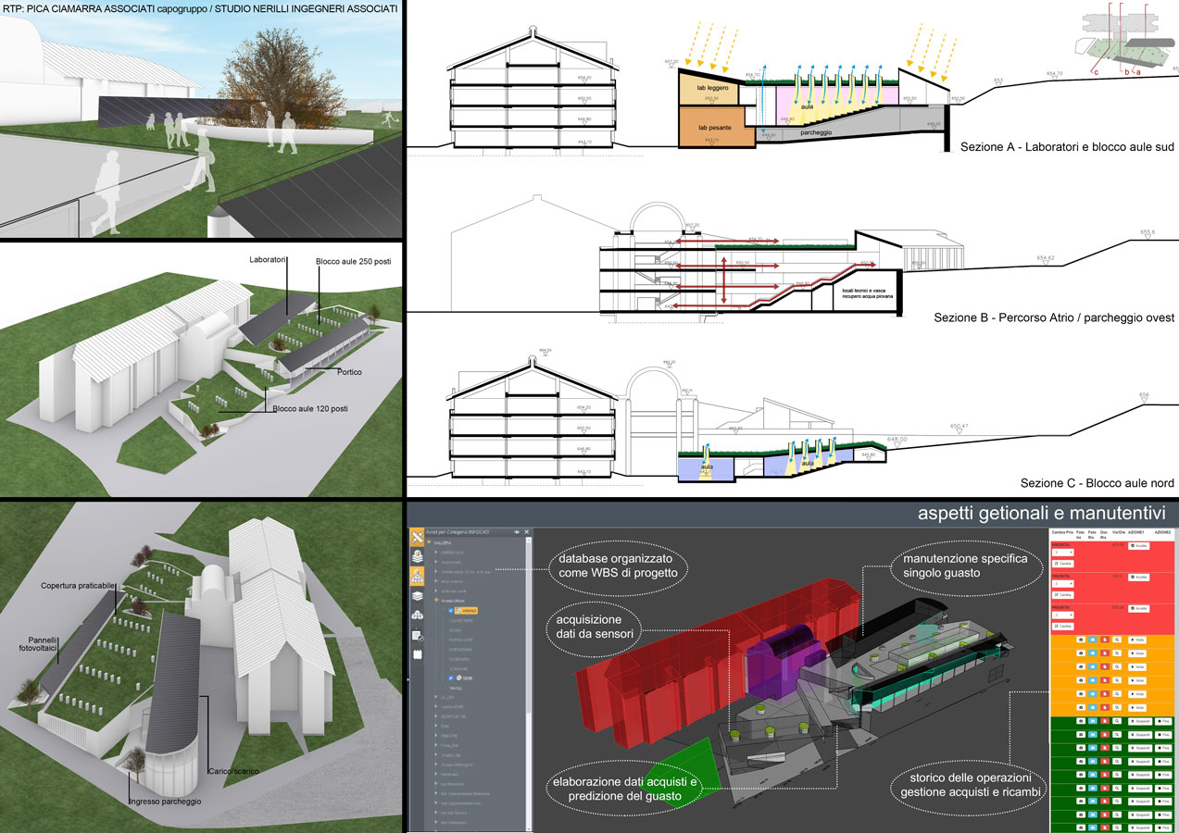Click the magnifier icon in the fourth orange row
This screenshot has height=833, width=1179.
1117,680
